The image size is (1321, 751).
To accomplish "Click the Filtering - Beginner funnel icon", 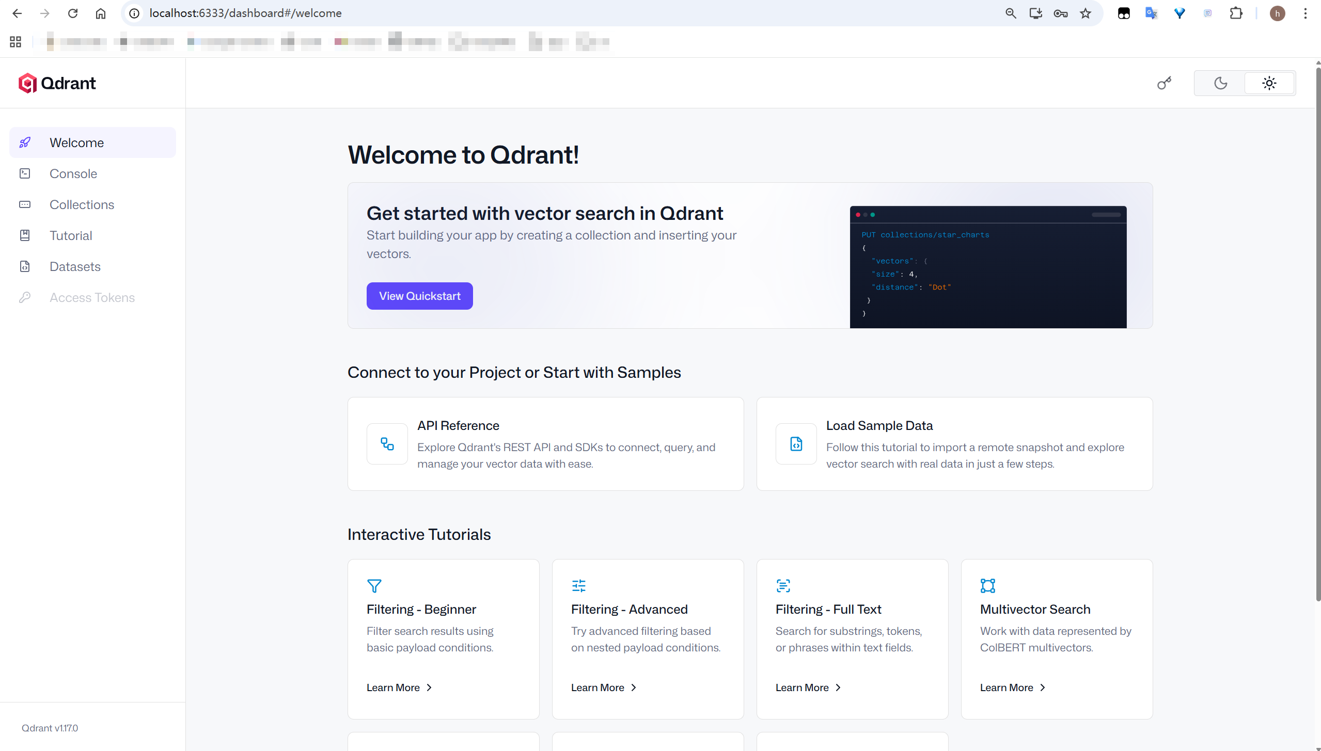I will pos(374,585).
